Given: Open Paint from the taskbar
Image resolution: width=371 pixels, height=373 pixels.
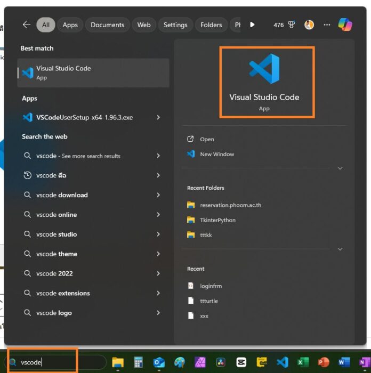Looking at the screenshot, I should [180, 362].
